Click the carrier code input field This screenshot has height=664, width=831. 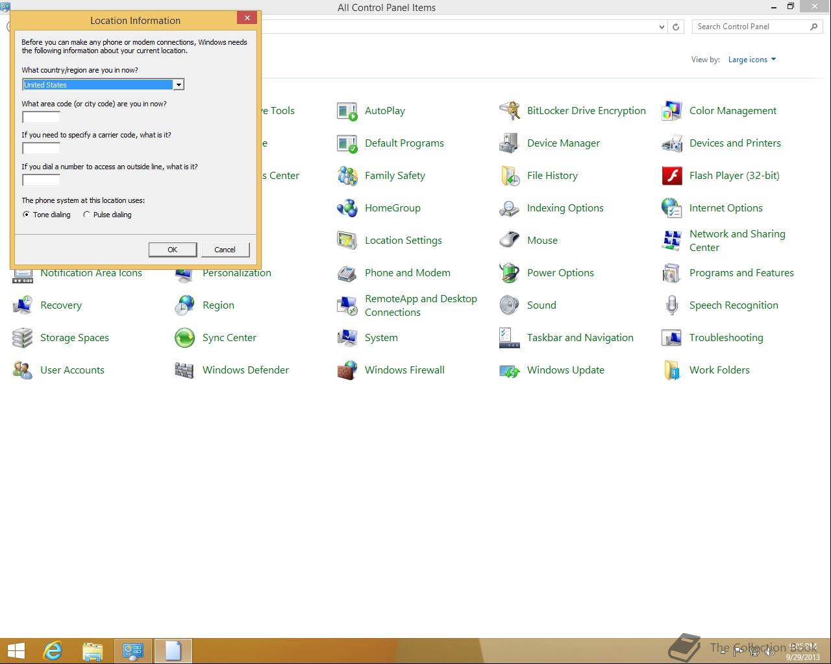[41, 148]
